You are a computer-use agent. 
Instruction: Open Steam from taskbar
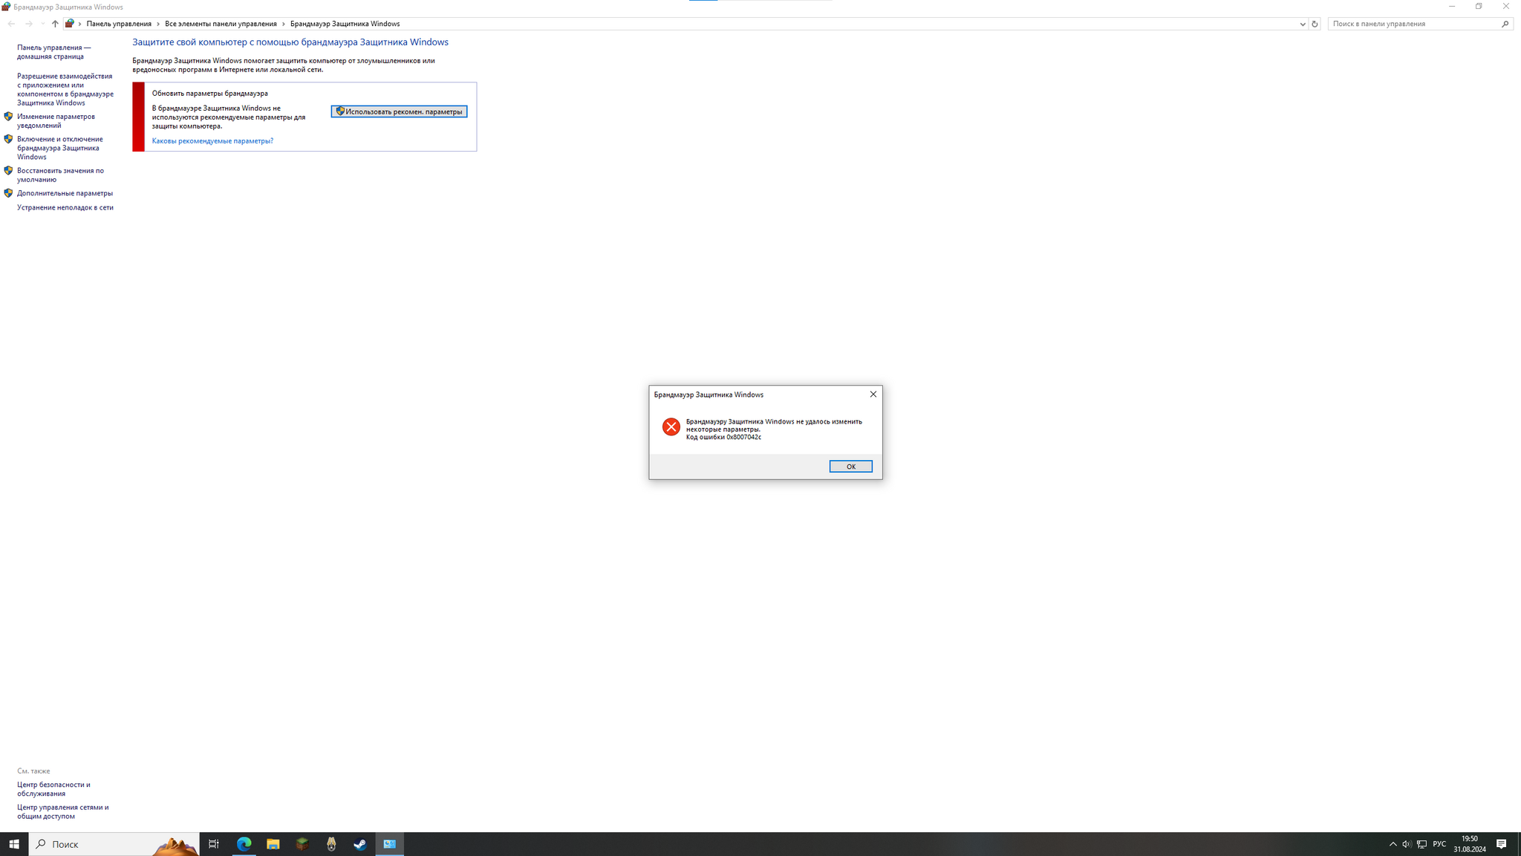tap(360, 844)
